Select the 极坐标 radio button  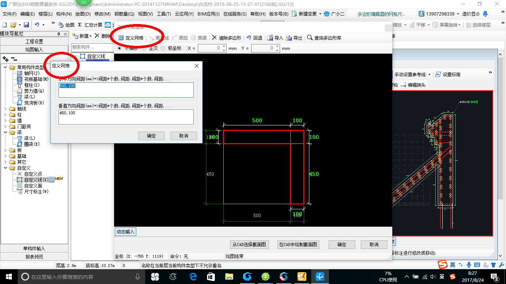point(163,48)
